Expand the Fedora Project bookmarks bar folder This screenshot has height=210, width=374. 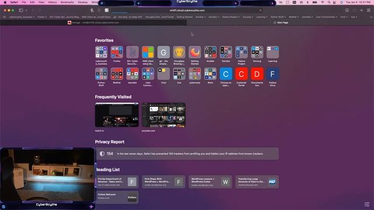231,17
